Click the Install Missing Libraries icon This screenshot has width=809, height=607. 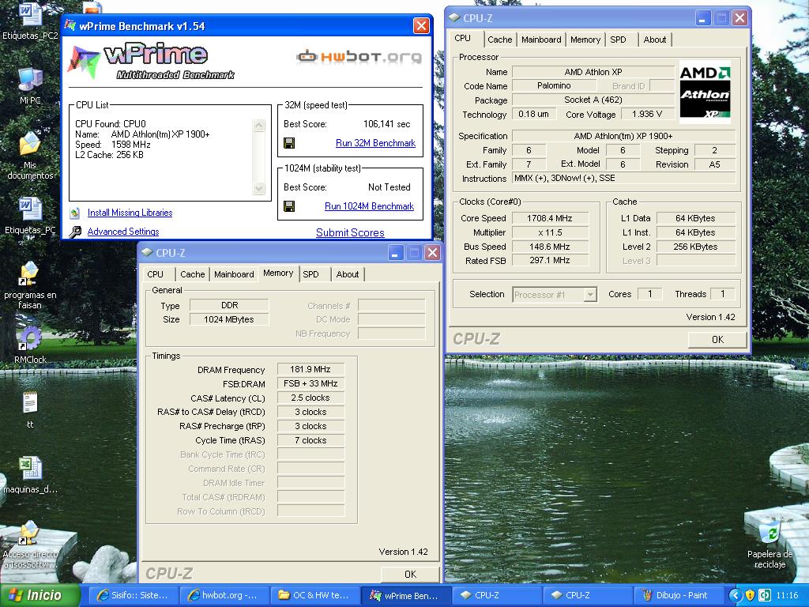click(75, 213)
